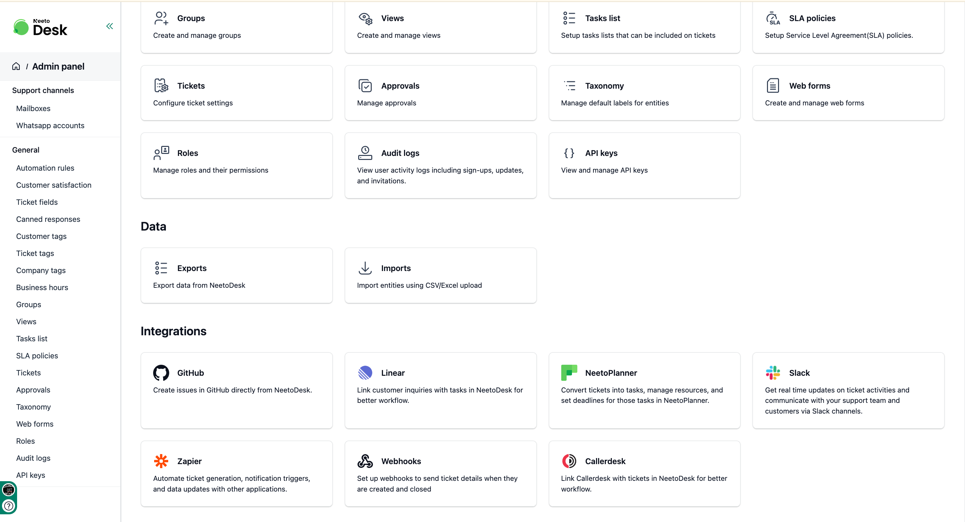Open the GitHub integration card title
Viewport: 965px width, 522px height.
pyautogui.click(x=190, y=373)
